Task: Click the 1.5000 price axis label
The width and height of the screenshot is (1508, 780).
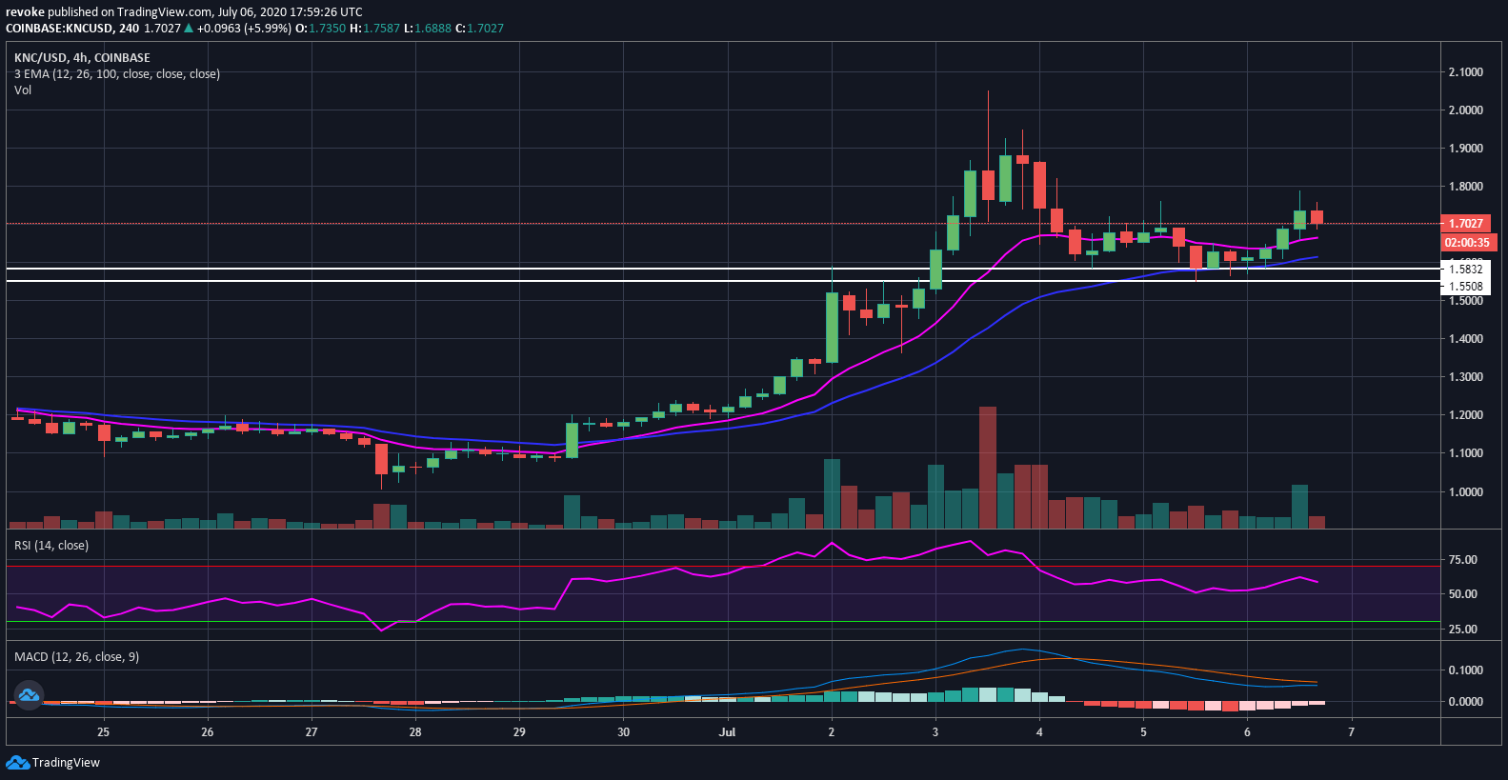Action: point(1466,301)
